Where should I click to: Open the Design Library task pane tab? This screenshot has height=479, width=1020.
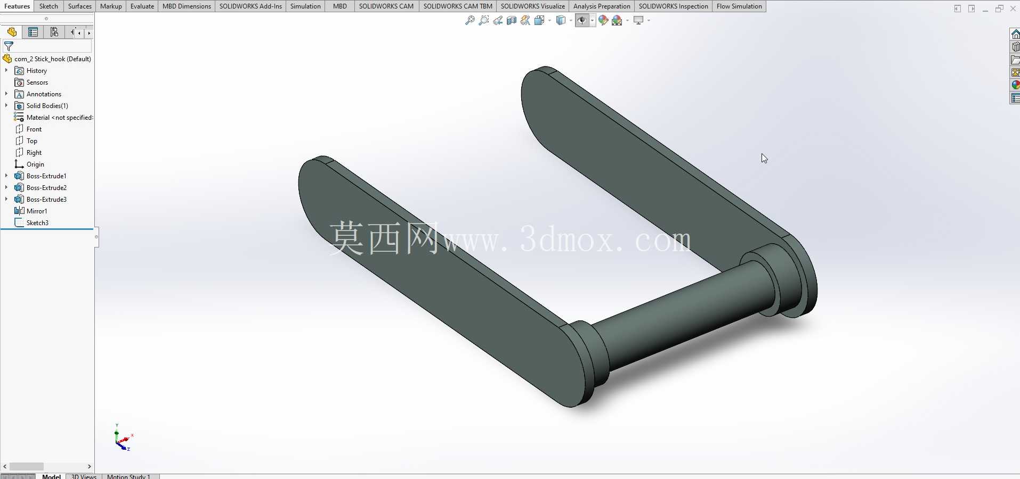coord(1015,47)
